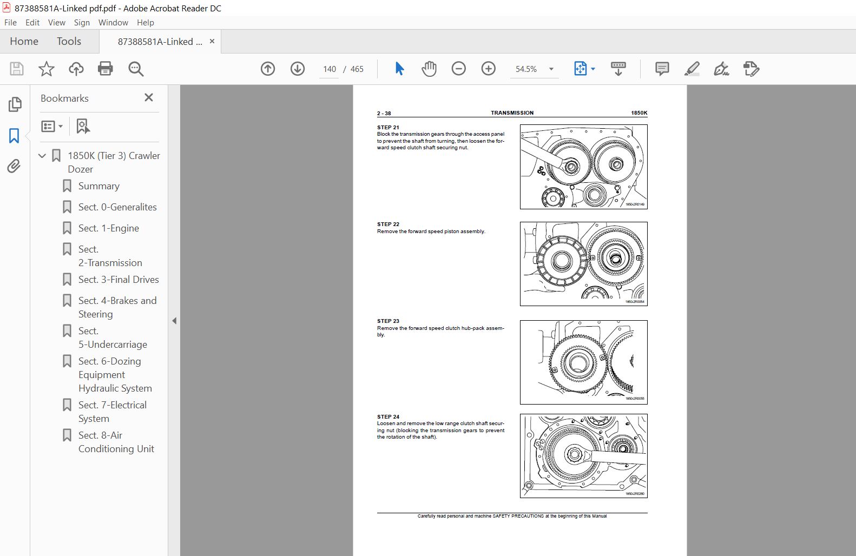Click the find current bookmark icon
Image resolution: width=856 pixels, height=556 pixels.
pos(83,126)
